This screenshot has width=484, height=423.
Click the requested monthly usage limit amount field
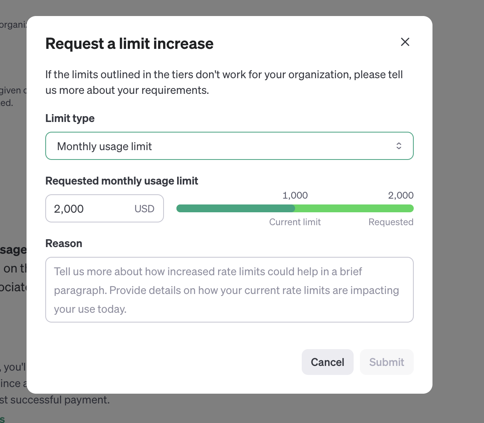(x=90, y=209)
